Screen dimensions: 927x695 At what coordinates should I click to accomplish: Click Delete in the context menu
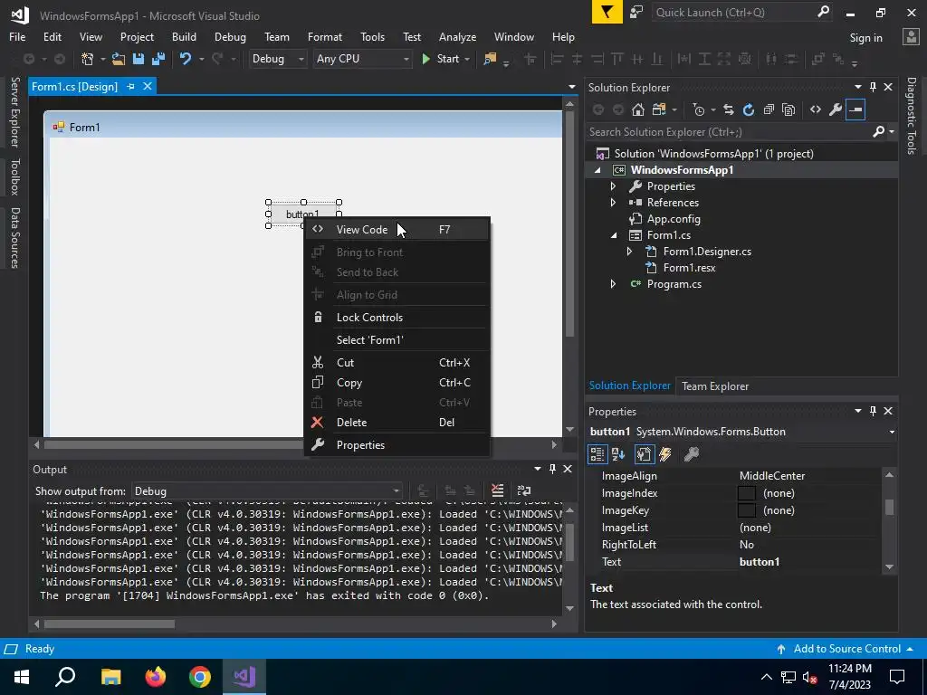pyautogui.click(x=397, y=422)
